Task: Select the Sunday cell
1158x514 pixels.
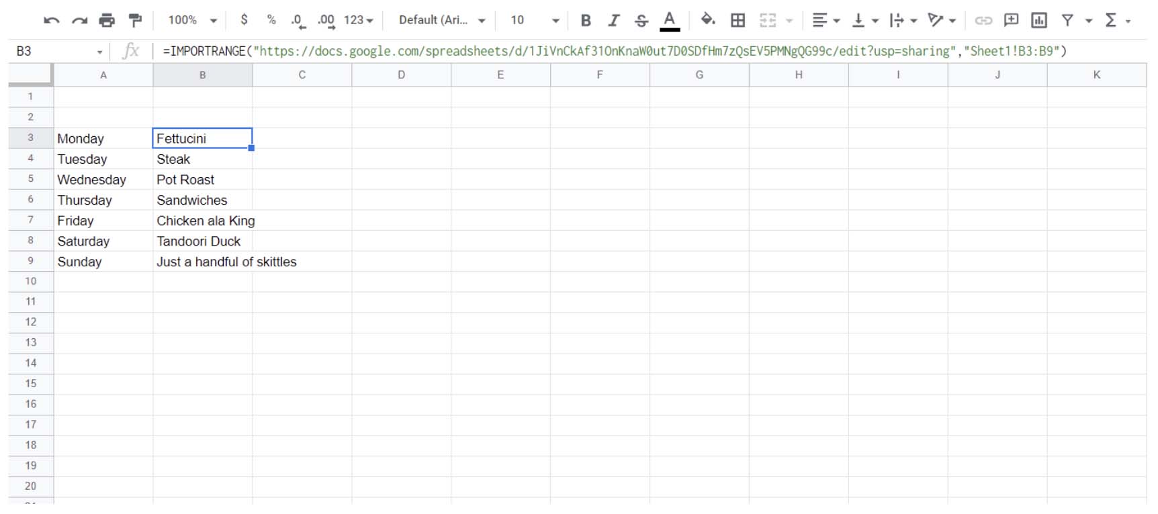Action: coord(103,261)
